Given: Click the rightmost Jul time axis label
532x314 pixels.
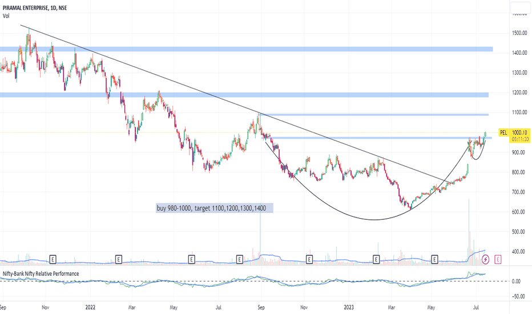Looking at the screenshot, I should tap(476, 308).
